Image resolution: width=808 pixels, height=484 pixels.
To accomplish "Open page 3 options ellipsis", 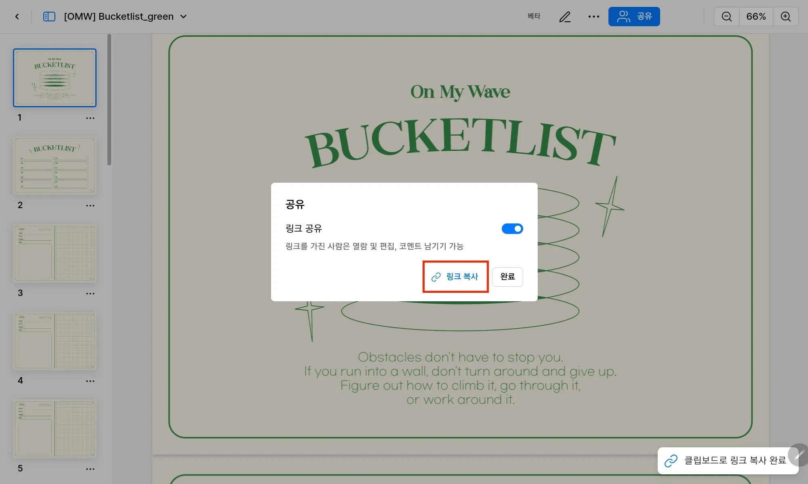I will tap(90, 294).
